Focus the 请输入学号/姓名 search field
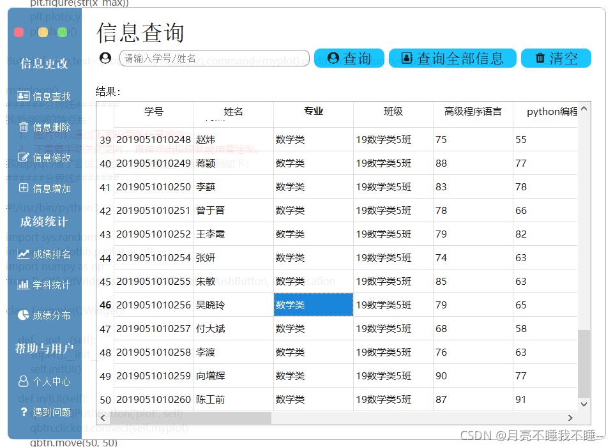This screenshot has width=613, height=447. (215, 58)
